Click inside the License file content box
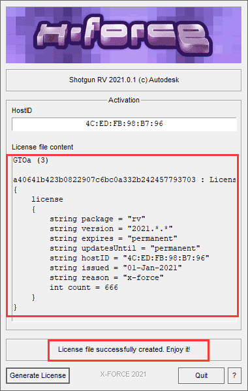Screen dimensions: 248x391 (x=123, y=236)
